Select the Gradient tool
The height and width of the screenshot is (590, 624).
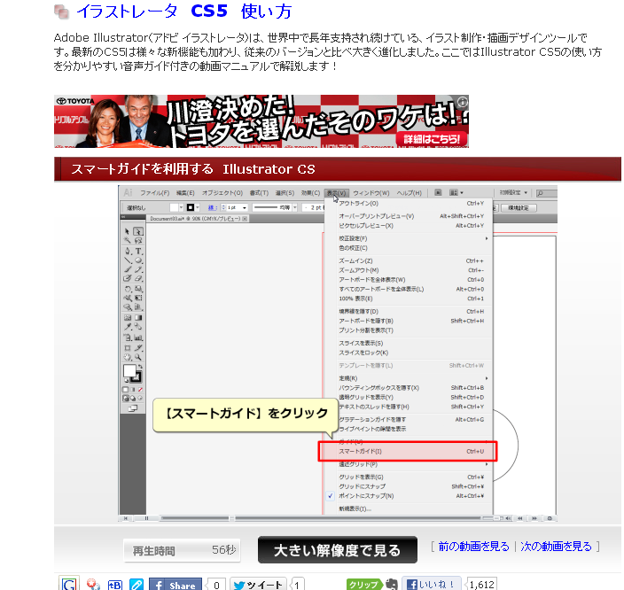coord(138,317)
